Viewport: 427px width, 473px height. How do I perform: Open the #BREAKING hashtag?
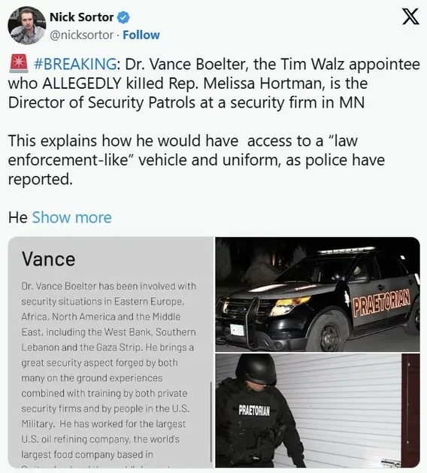pos(75,64)
